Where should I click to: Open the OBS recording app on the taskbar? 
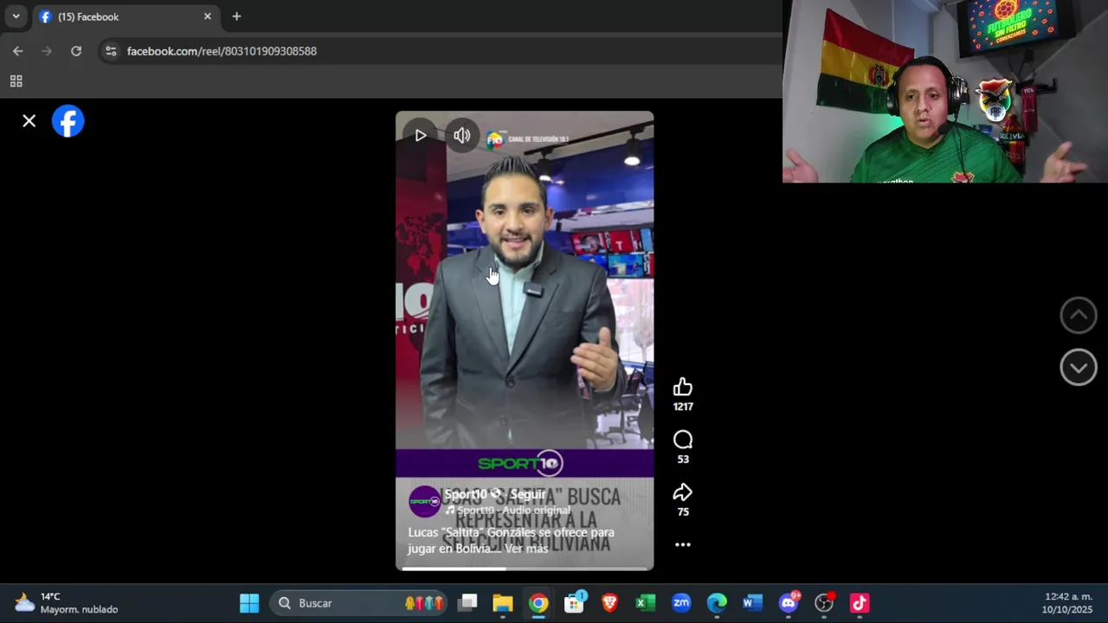[824, 603]
